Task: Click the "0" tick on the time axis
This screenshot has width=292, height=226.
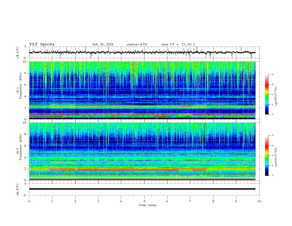Action: pyautogui.click(x=29, y=201)
